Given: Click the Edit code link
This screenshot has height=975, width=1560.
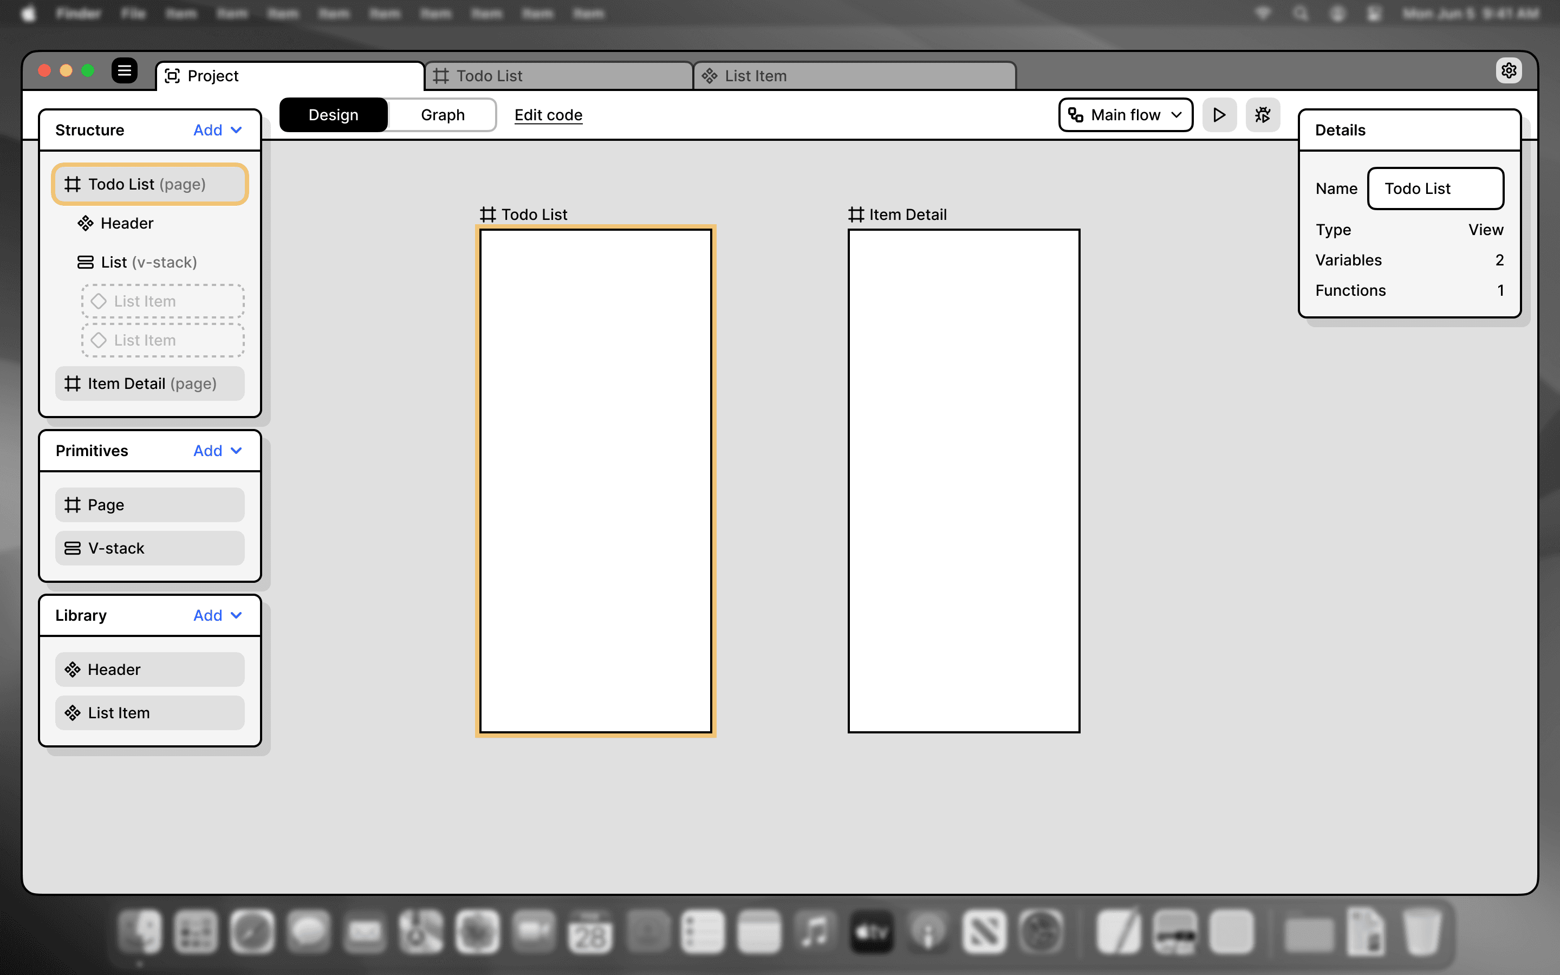Looking at the screenshot, I should (x=548, y=115).
